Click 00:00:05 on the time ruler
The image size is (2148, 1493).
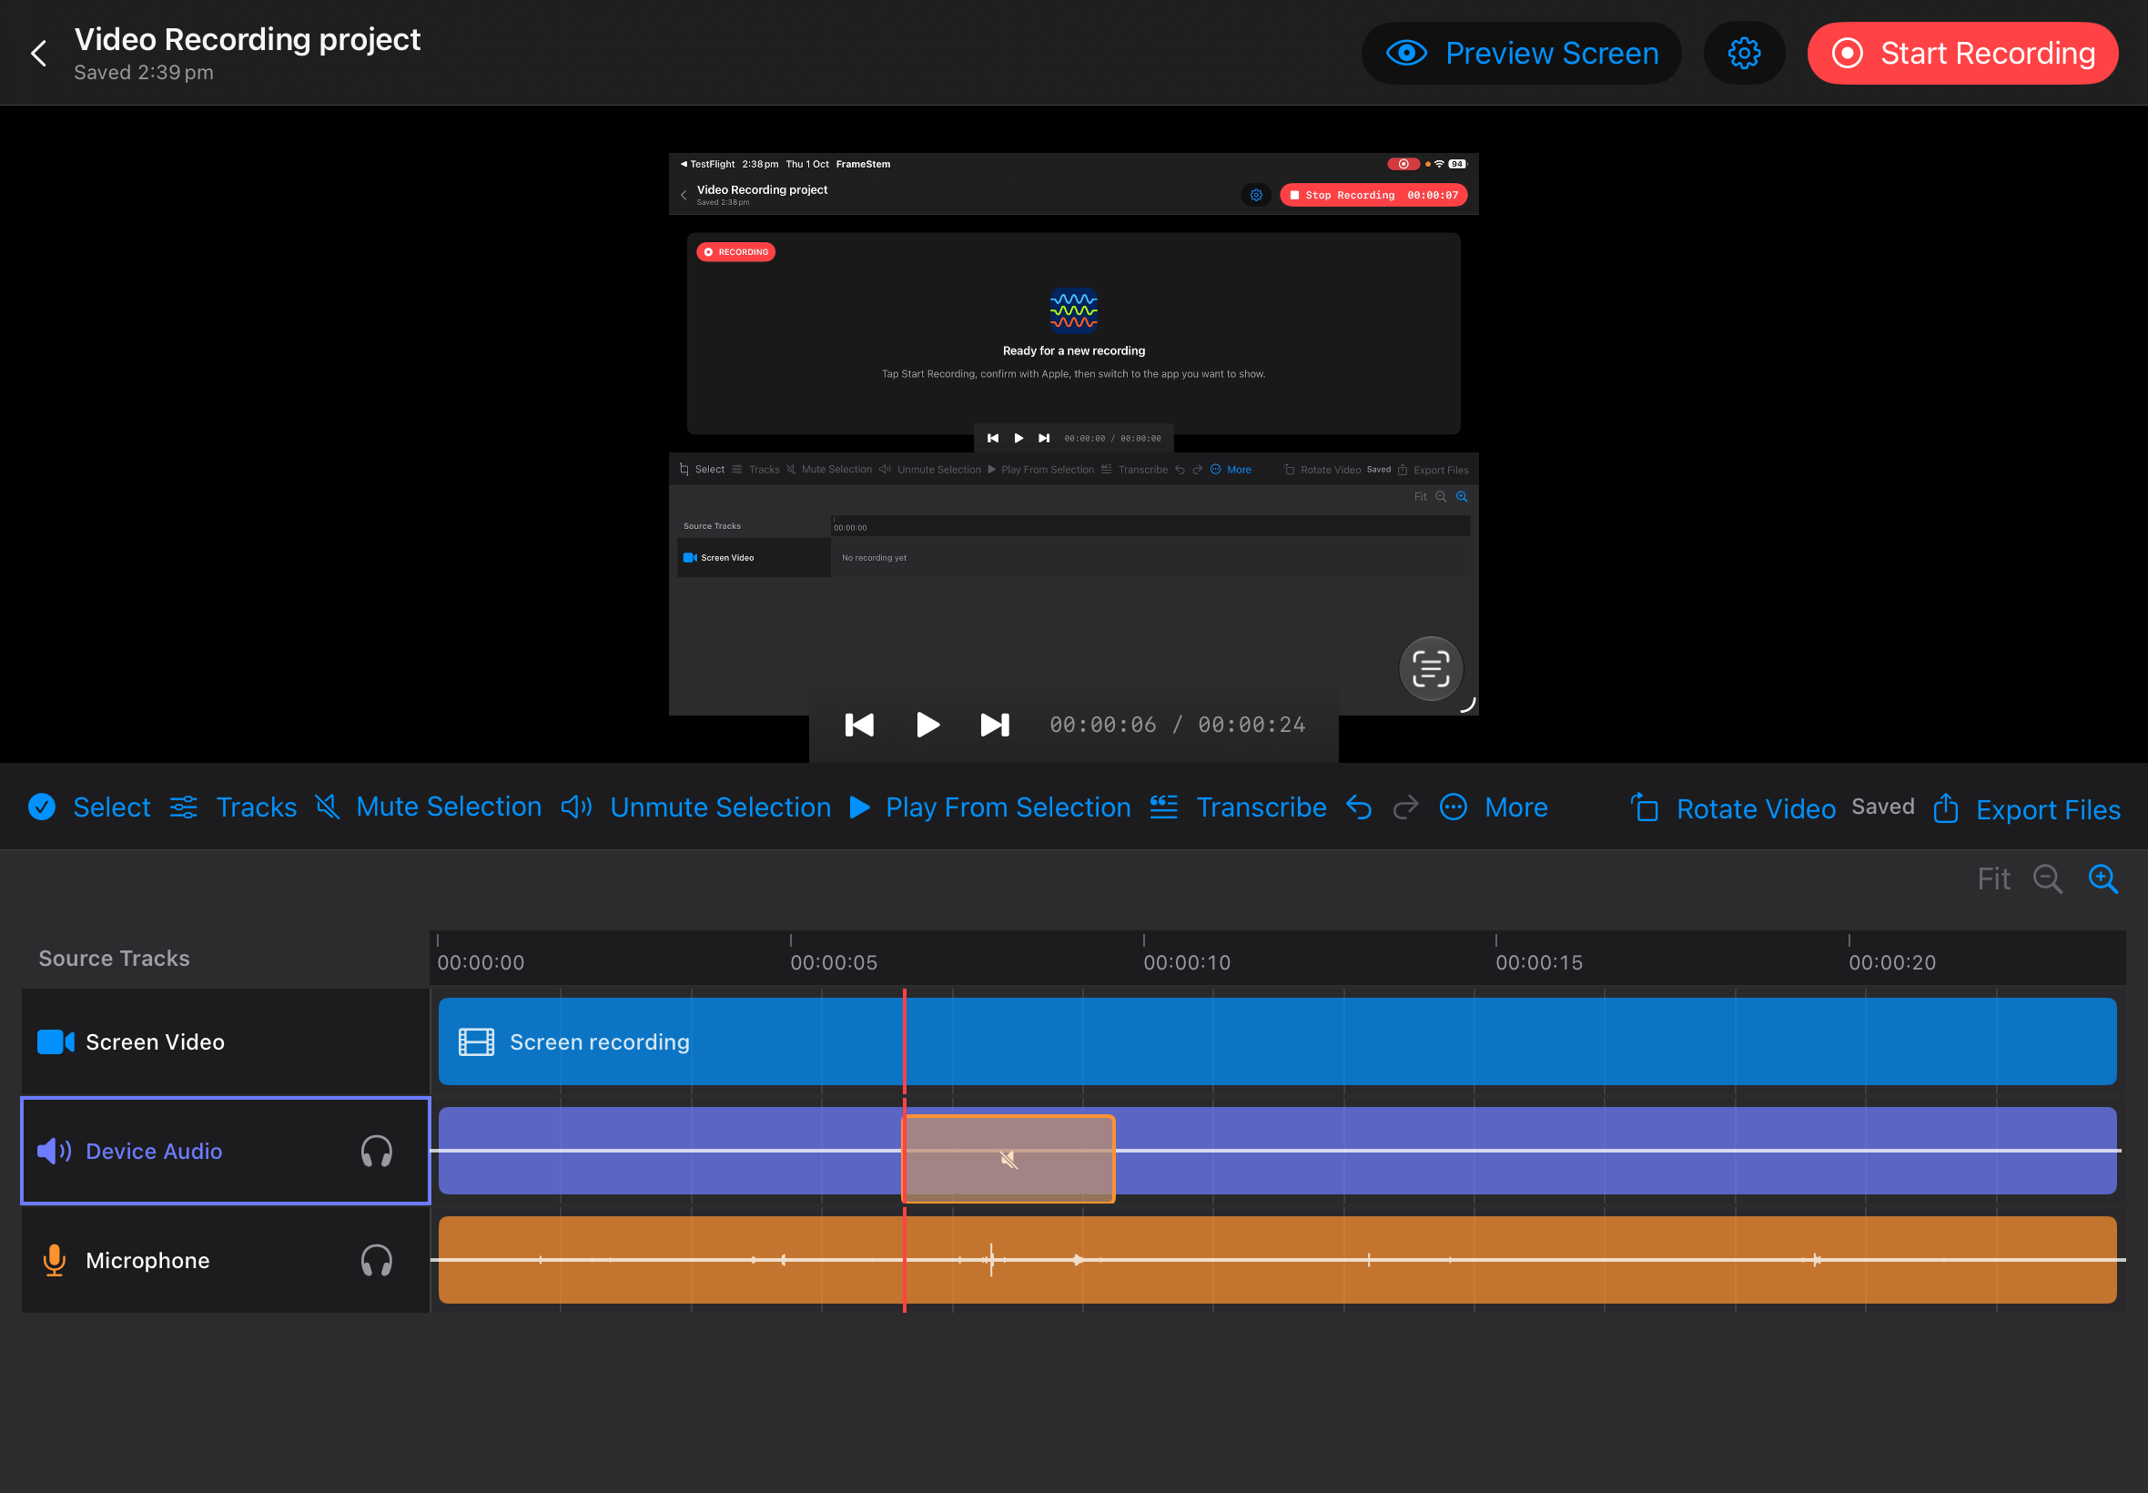coord(833,962)
